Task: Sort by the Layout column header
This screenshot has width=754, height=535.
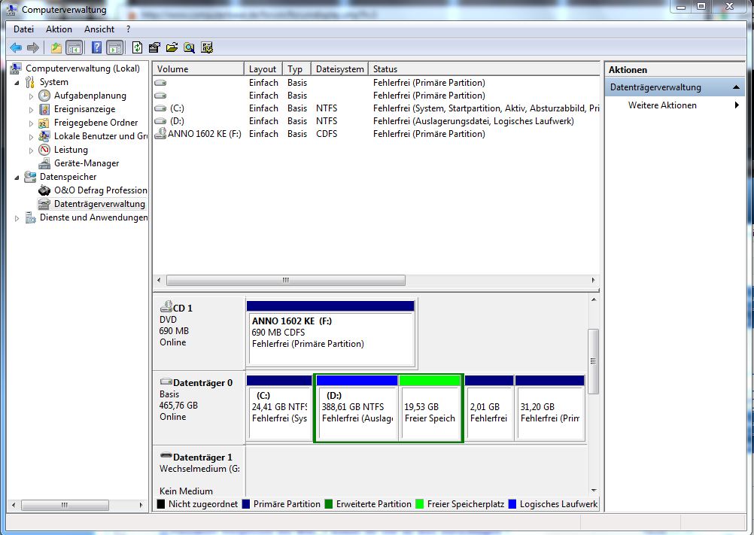Action: [263, 68]
